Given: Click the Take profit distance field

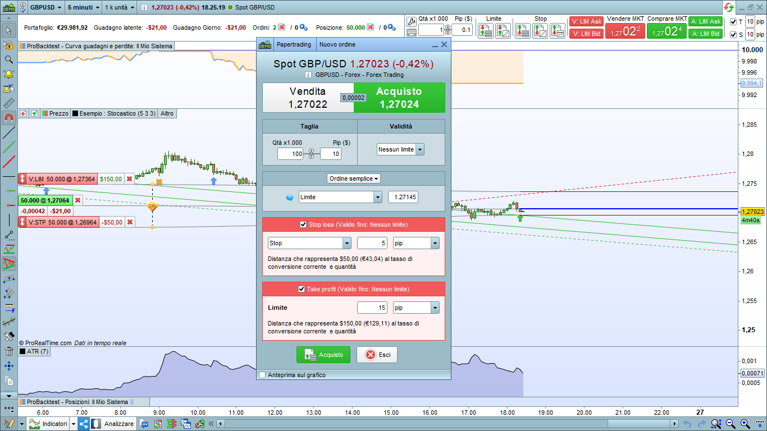Looking at the screenshot, I should coord(372,308).
